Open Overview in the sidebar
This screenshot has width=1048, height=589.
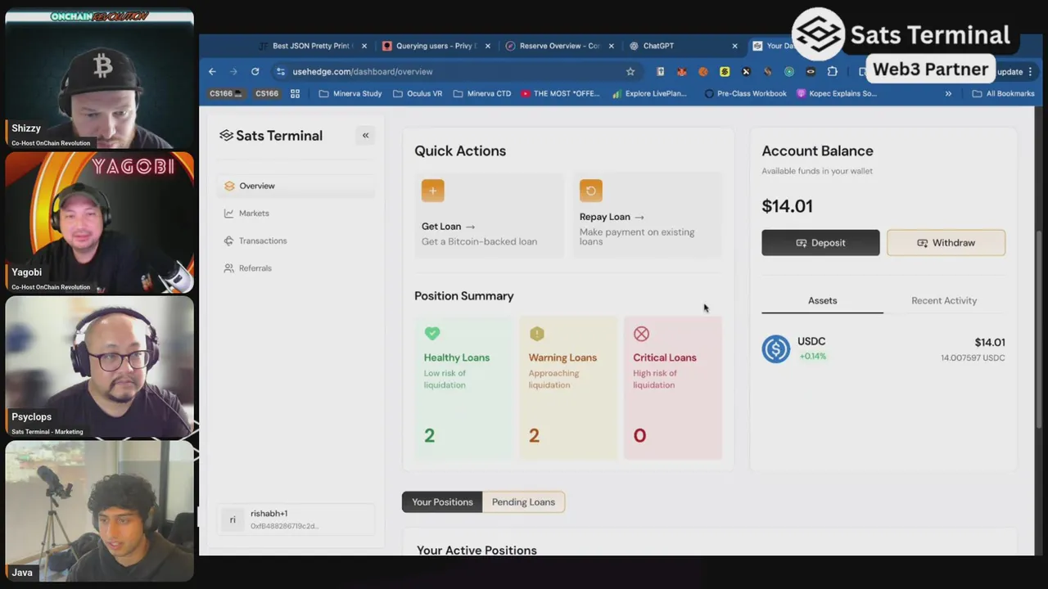[x=296, y=186]
